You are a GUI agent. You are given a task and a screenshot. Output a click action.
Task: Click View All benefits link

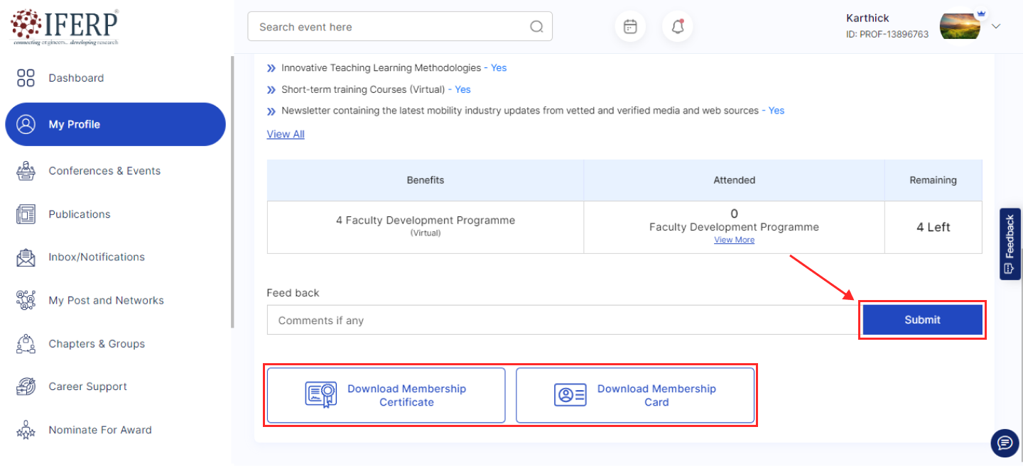(286, 134)
